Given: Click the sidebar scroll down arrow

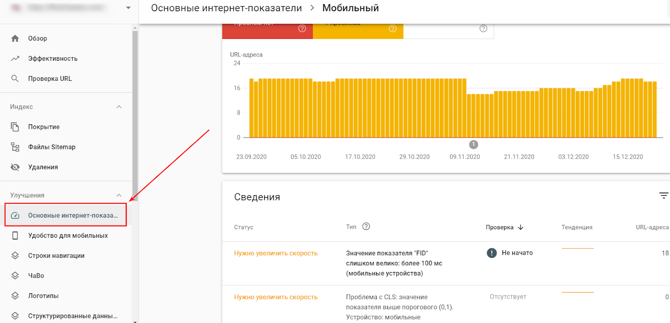Looking at the screenshot, I should coord(135,321).
